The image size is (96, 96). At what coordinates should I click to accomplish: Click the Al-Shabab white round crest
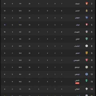pos(87,46)
